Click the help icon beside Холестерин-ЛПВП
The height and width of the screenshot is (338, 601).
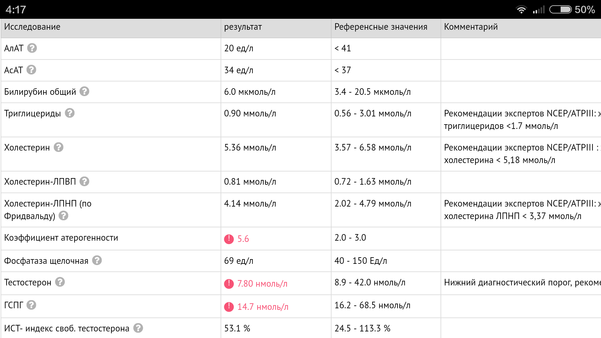tap(84, 181)
